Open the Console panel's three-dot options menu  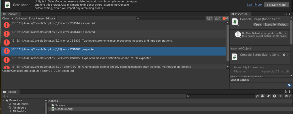pyautogui.click(x=226, y=14)
